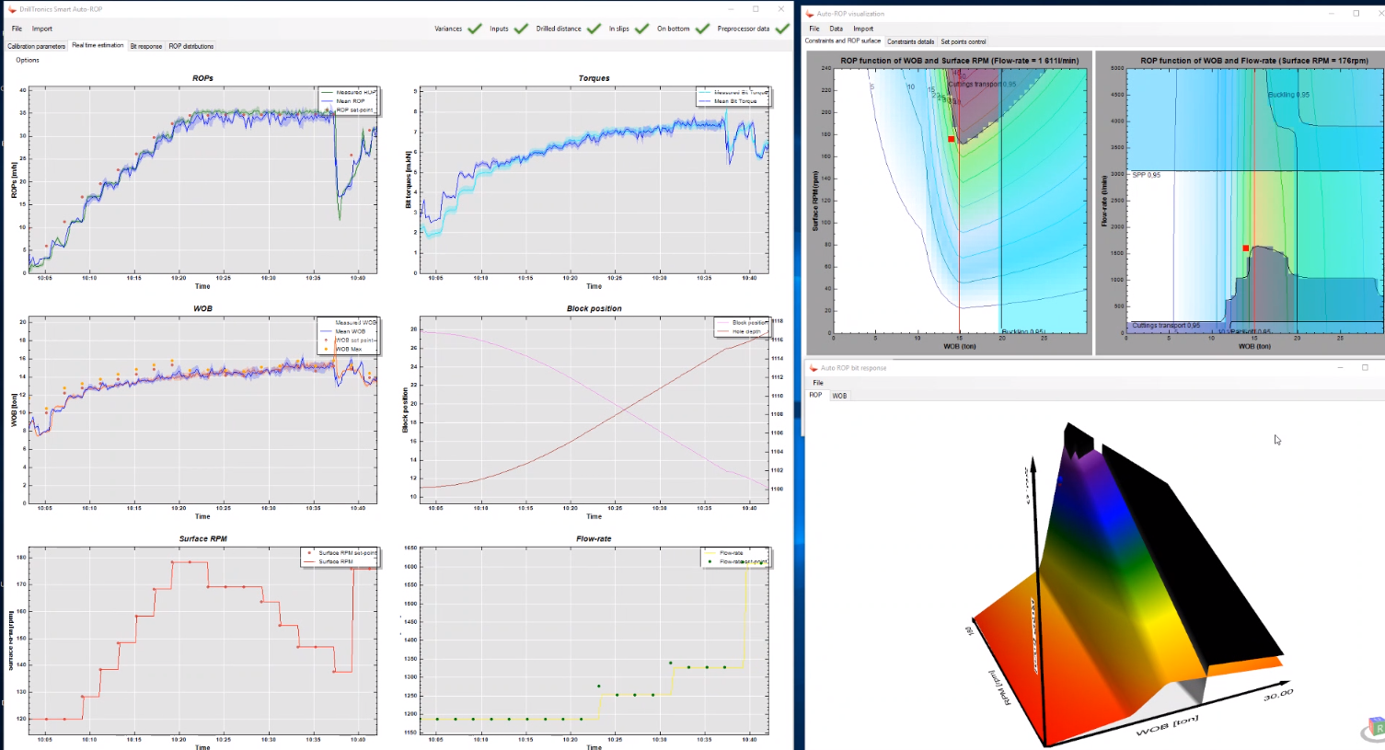The width and height of the screenshot is (1385, 750).
Task: Click the On bottom checkmark indicator
Action: tap(702, 29)
